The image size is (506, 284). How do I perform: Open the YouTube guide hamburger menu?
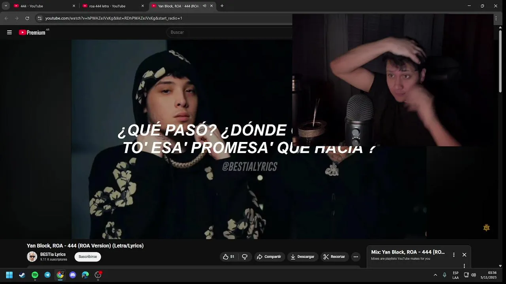click(9, 32)
